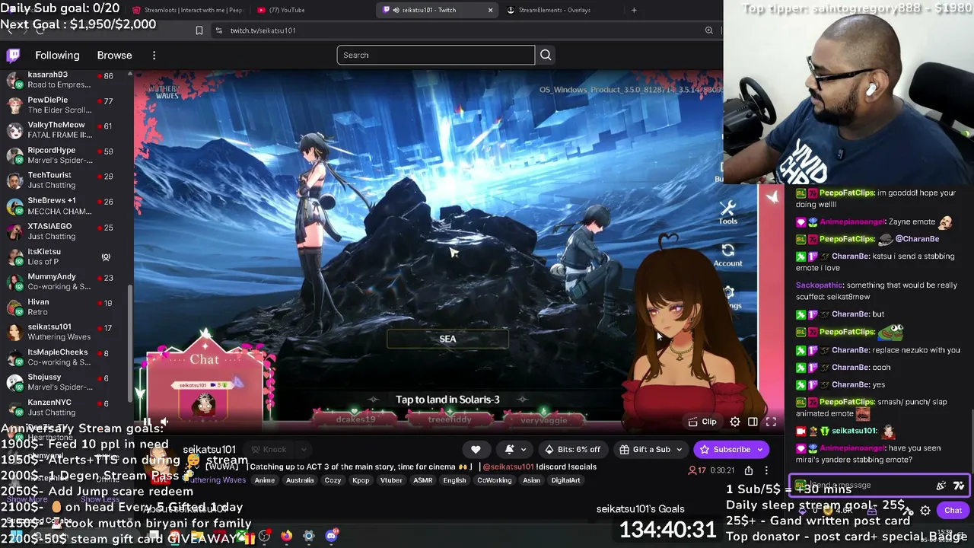Click the Twitch logo home icon

coord(14,55)
